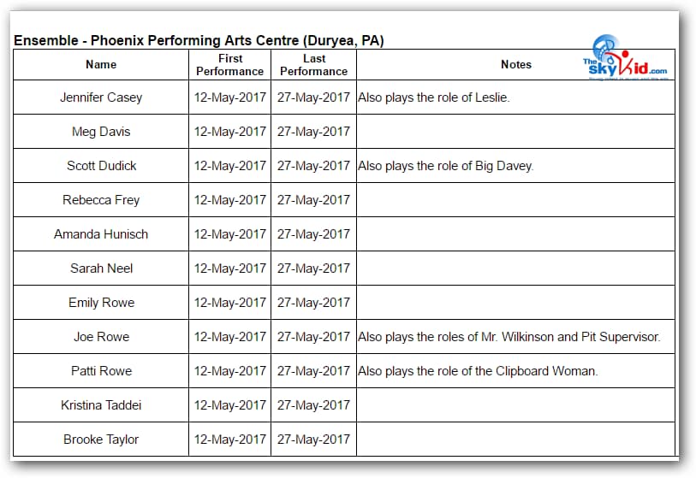Viewport: 696px width, 478px height.
Task: Click the note about Big Davey
Action: tap(445, 166)
